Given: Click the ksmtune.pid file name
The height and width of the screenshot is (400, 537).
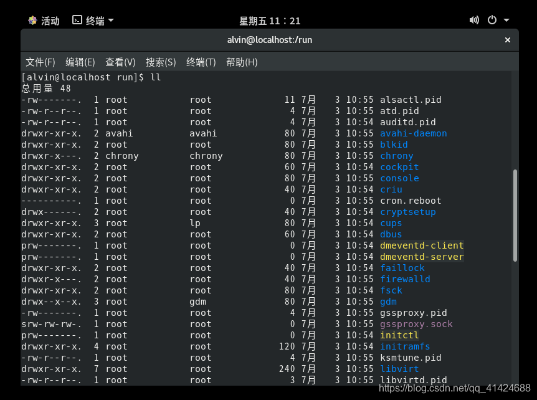Looking at the screenshot, I should [x=411, y=358].
